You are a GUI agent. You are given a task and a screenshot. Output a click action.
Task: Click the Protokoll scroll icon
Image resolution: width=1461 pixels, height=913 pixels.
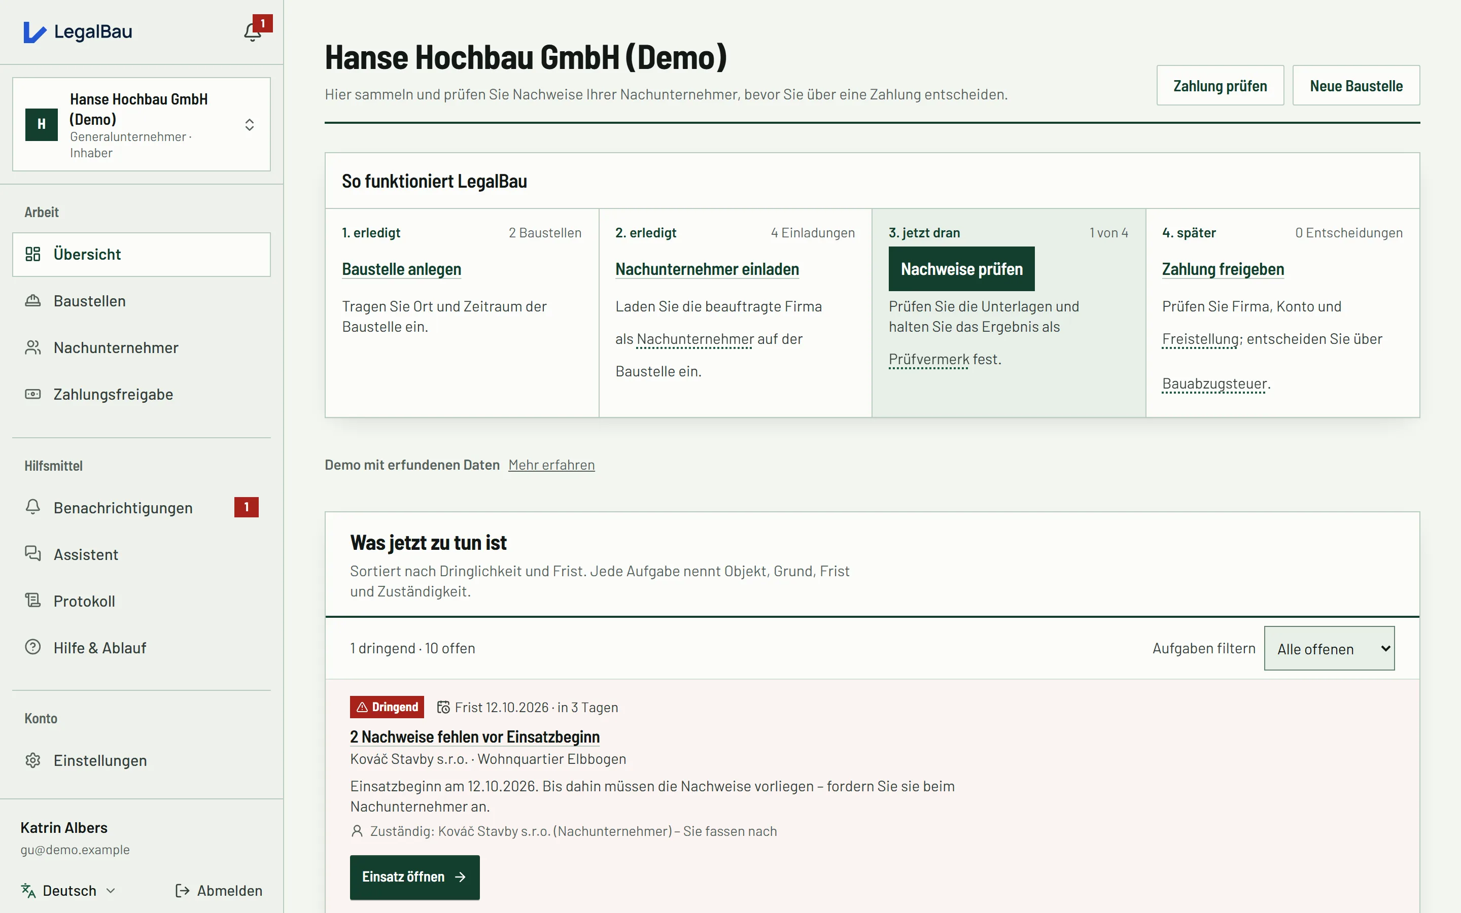coord(32,600)
